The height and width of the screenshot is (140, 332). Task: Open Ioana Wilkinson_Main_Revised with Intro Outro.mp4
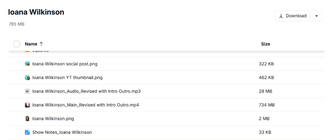85,105
